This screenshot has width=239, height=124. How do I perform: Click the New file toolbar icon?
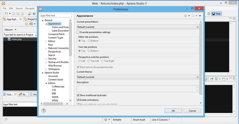(x=6, y=14)
